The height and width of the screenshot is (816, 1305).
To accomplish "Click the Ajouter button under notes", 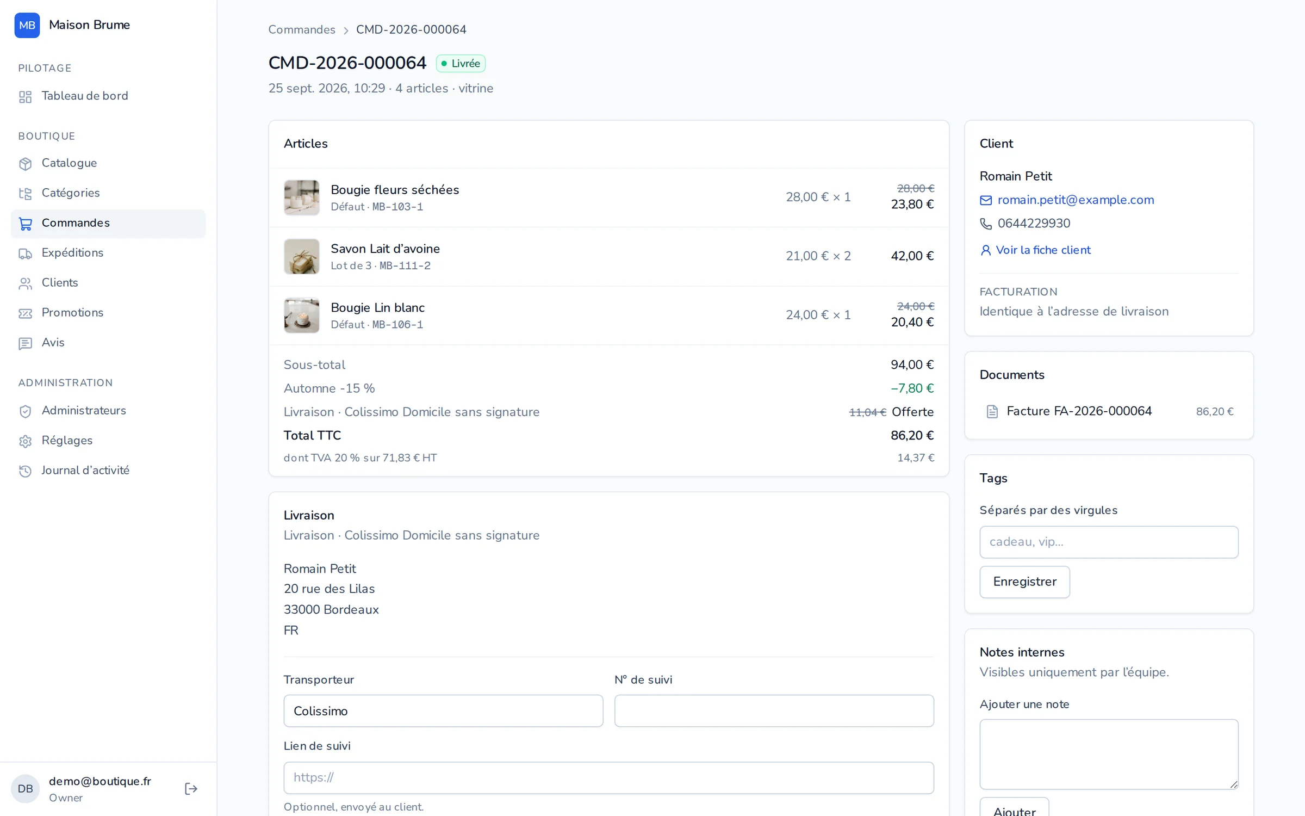I will click(1014, 808).
